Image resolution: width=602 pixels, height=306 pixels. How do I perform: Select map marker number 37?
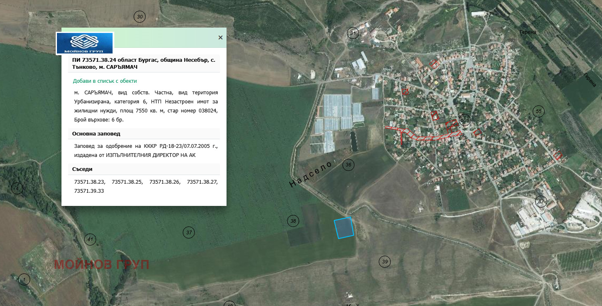(x=189, y=233)
